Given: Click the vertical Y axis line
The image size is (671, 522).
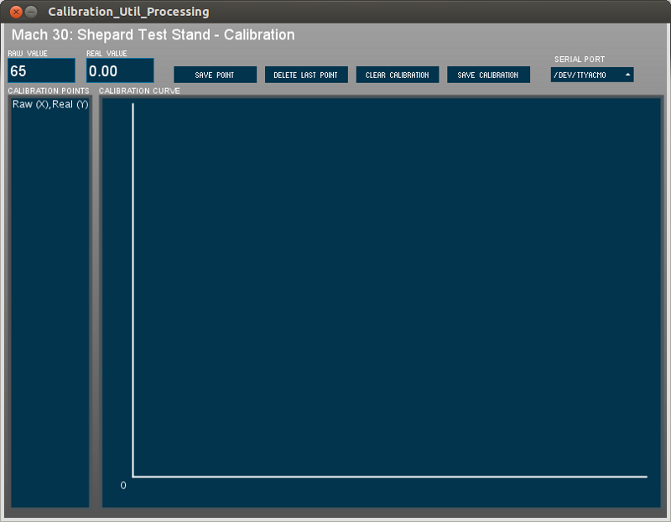Looking at the screenshot, I should pyautogui.click(x=133, y=285).
